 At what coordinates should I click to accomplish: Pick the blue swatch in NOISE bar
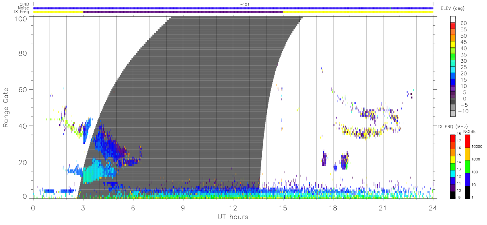[x=468, y=179]
